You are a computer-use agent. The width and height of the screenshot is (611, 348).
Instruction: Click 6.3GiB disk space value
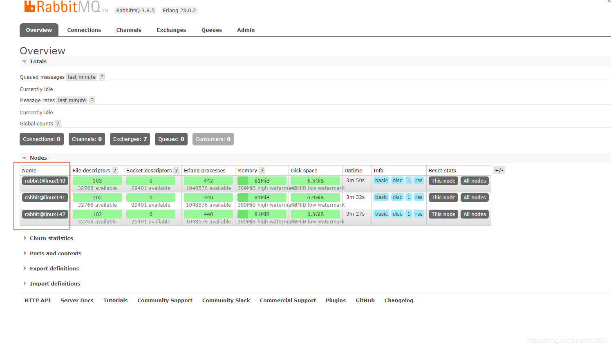click(316, 214)
